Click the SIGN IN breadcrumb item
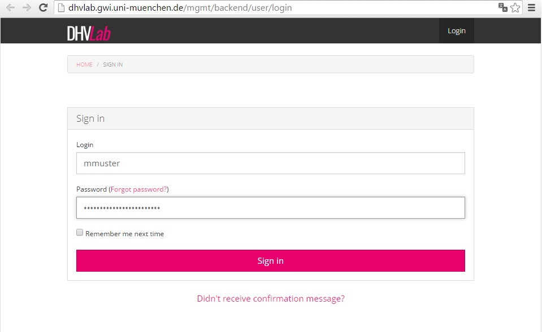542x332 pixels. [x=112, y=65]
